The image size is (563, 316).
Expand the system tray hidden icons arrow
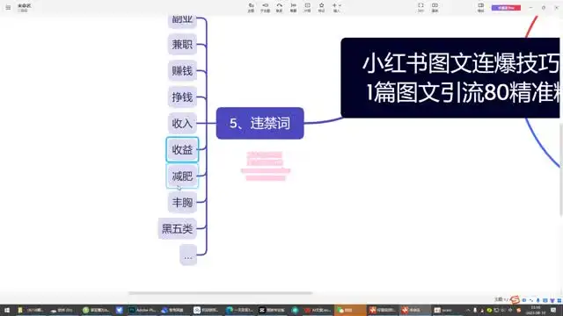point(468,310)
